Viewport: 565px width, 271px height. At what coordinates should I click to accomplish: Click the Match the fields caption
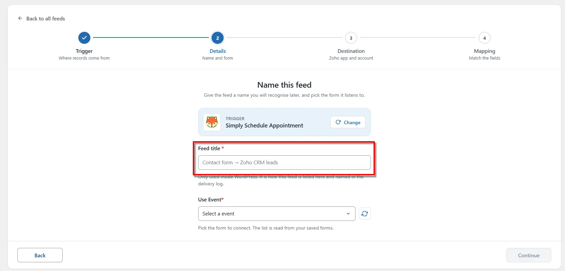coord(485,58)
